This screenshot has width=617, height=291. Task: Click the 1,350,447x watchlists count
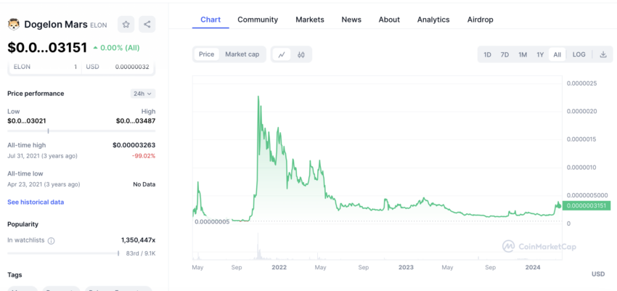138,240
